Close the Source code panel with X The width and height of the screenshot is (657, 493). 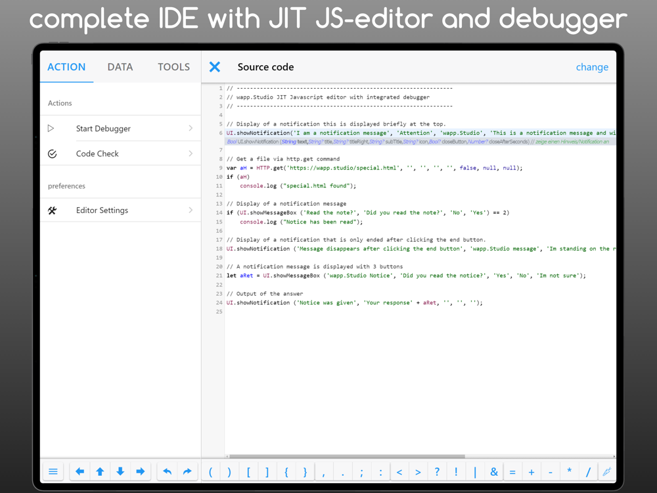click(215, 66)
